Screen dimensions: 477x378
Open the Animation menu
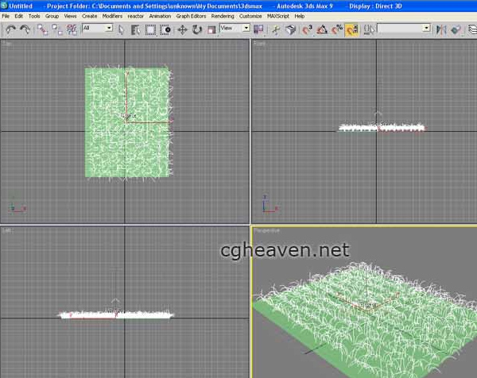pos(160,16)
